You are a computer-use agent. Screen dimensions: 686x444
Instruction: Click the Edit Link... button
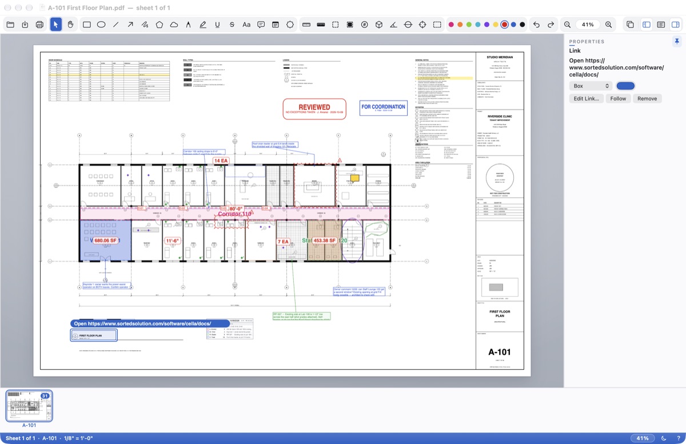(587, 99)
